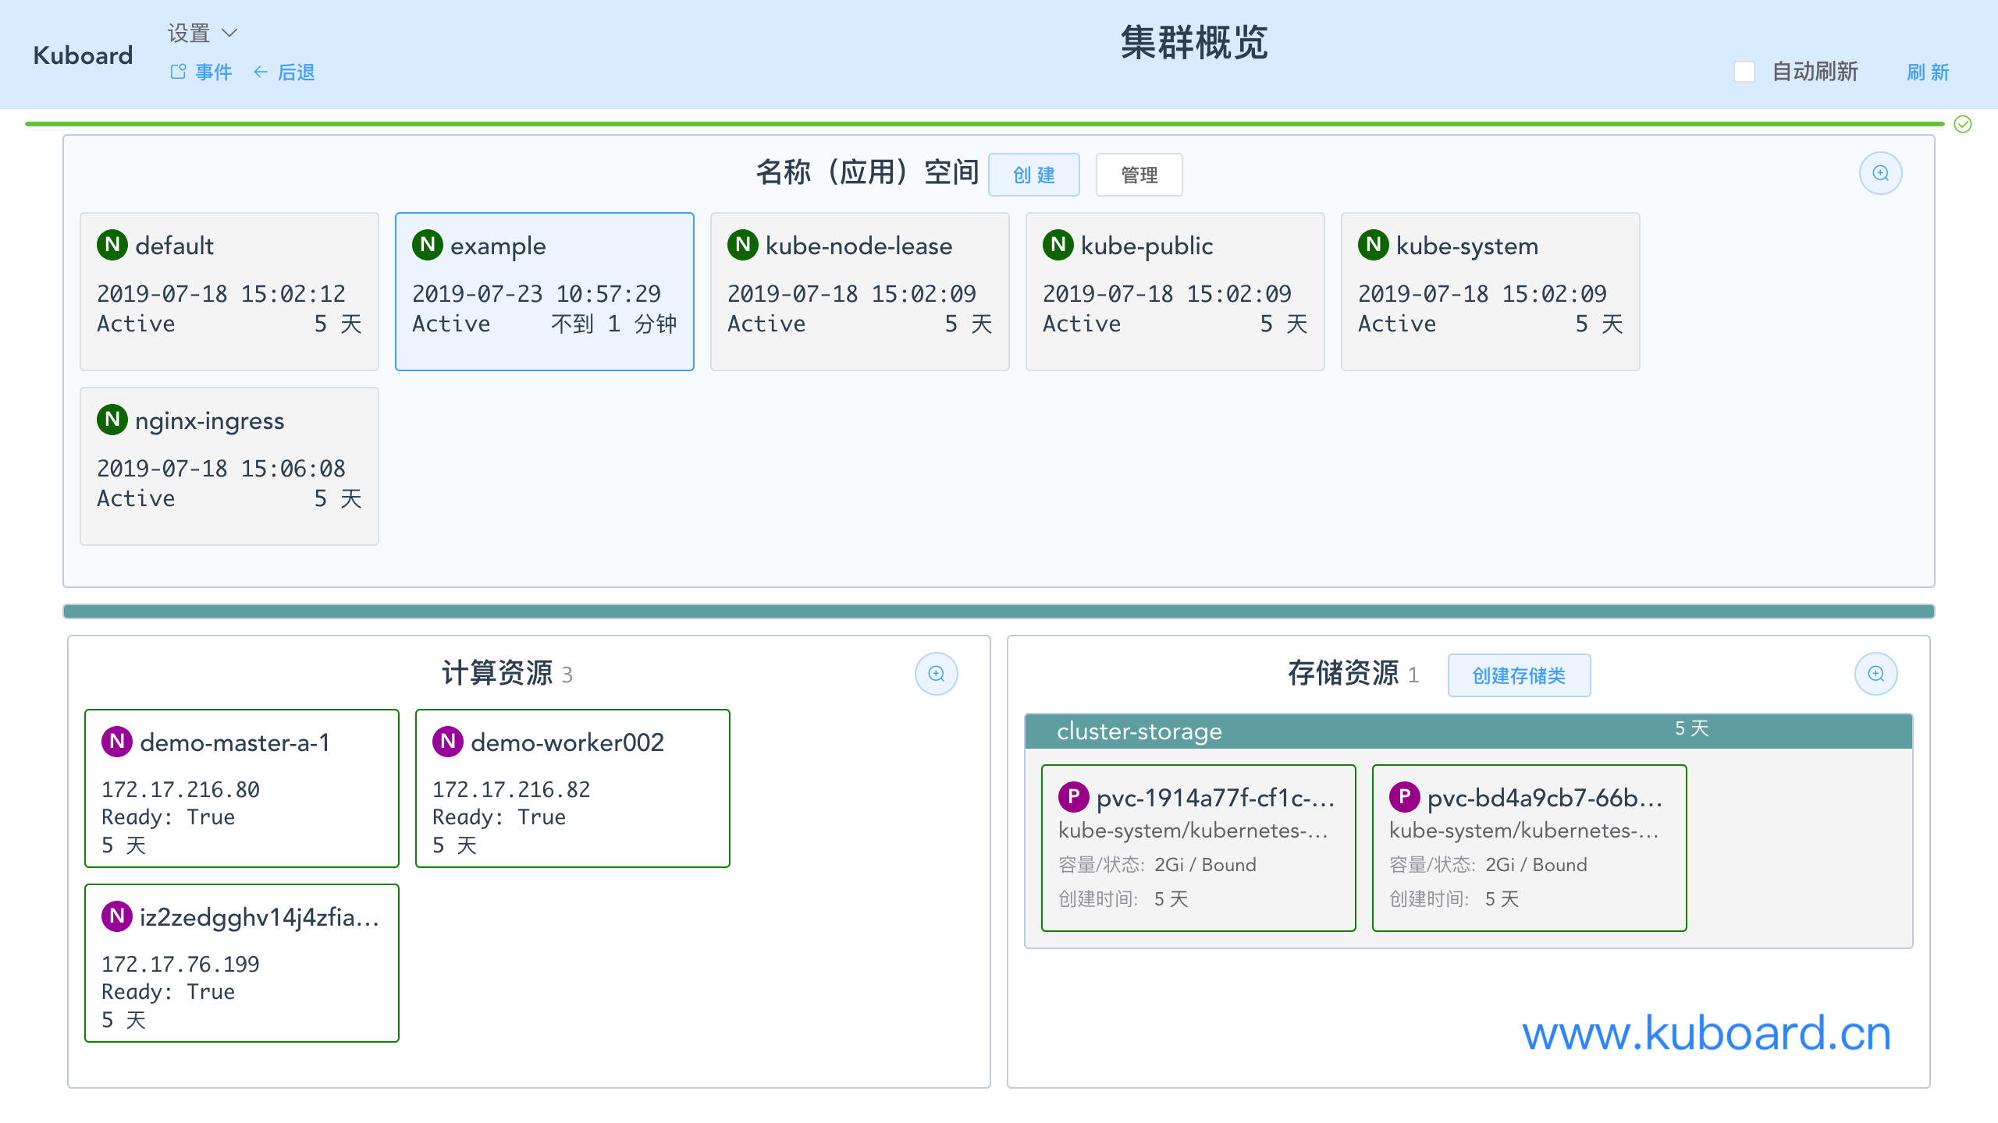Image resolution: width=1998 pixels, height=1123 pixels.
Task: Open the default namespace card
Action: click(x=229, y=292)
